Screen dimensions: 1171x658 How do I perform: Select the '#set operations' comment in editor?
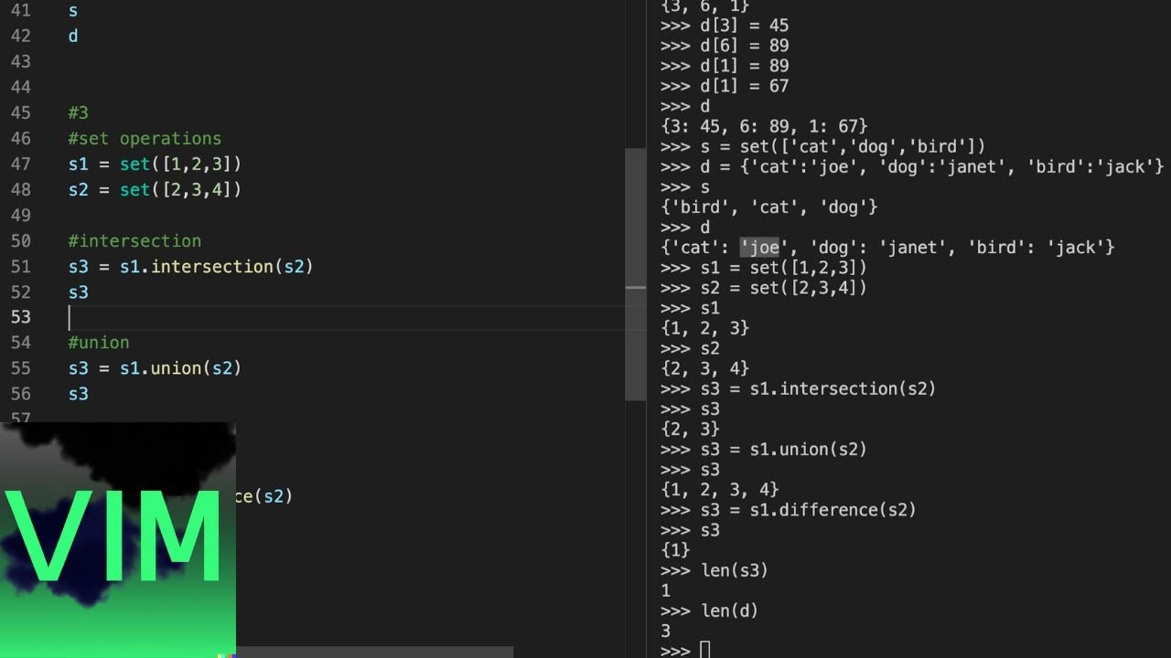[145, 138]
